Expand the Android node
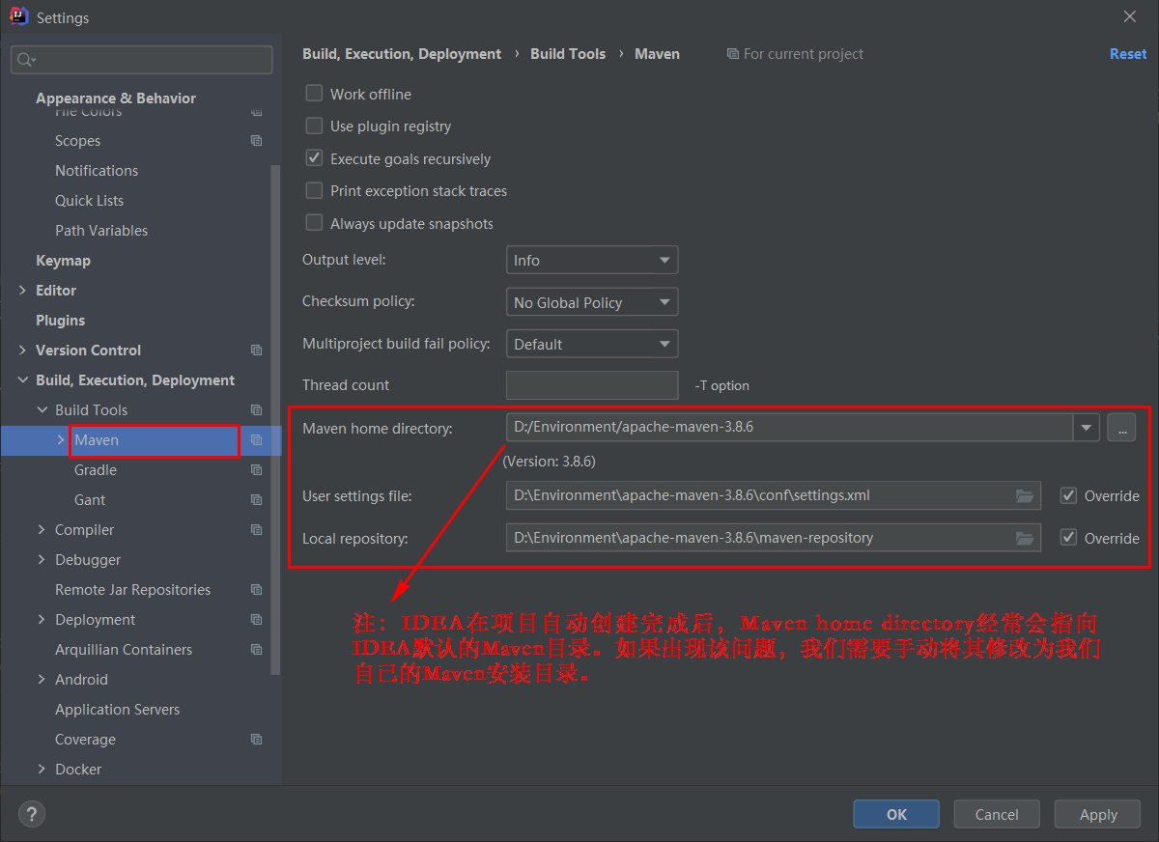The height and width of the screenshot is (842, 1159). [42, 680]
